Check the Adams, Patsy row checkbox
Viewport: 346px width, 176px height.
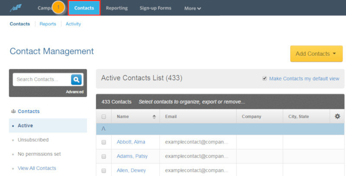tap(104, 157)
